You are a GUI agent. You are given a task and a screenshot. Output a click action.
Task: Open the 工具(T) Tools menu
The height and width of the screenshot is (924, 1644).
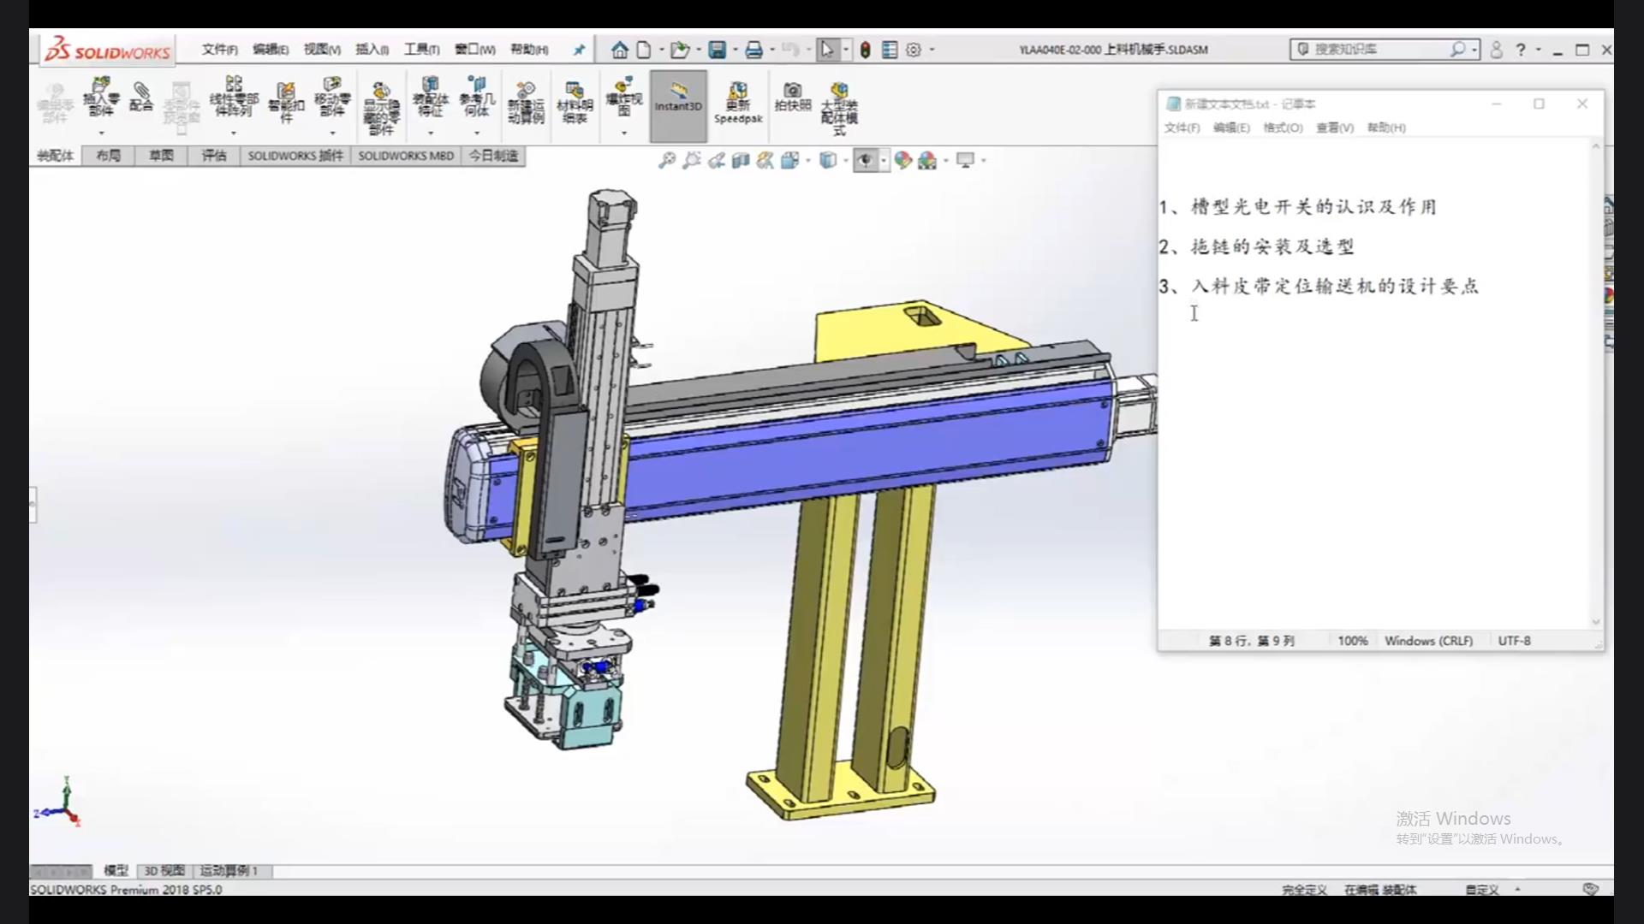[421, 50]
